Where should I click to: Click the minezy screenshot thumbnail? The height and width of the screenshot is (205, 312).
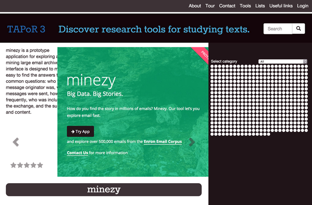click(133, 112)
